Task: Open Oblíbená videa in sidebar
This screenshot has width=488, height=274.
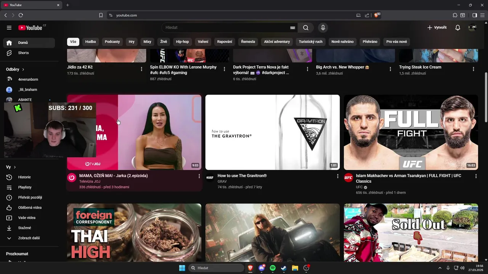Action: pos(29,208)
